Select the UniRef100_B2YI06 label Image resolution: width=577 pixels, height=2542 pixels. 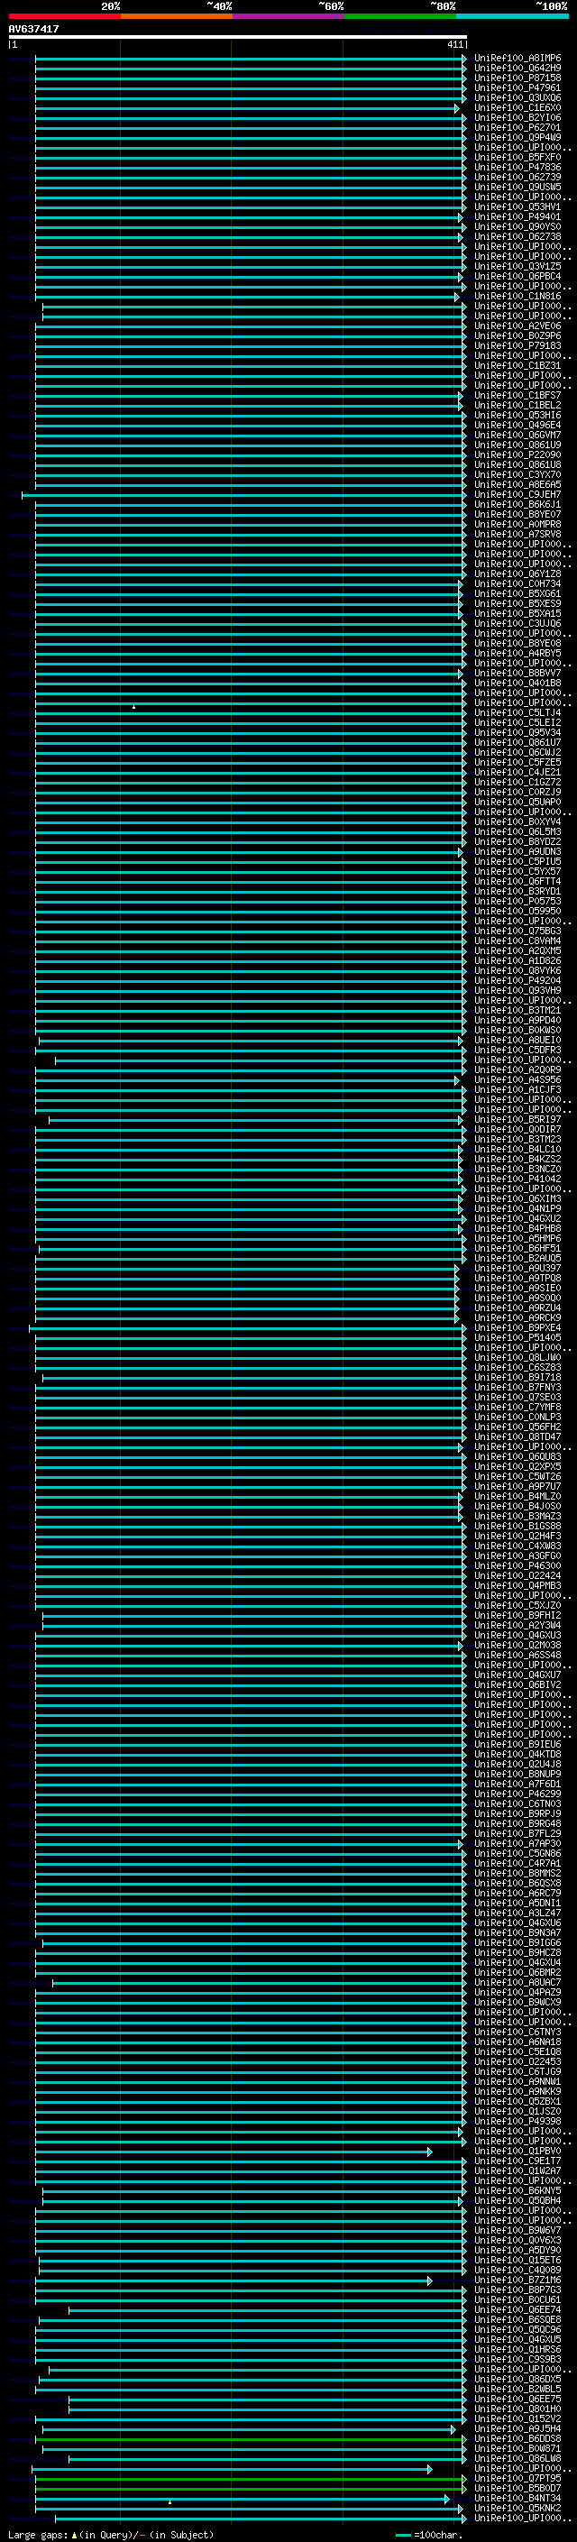[517, 117]
